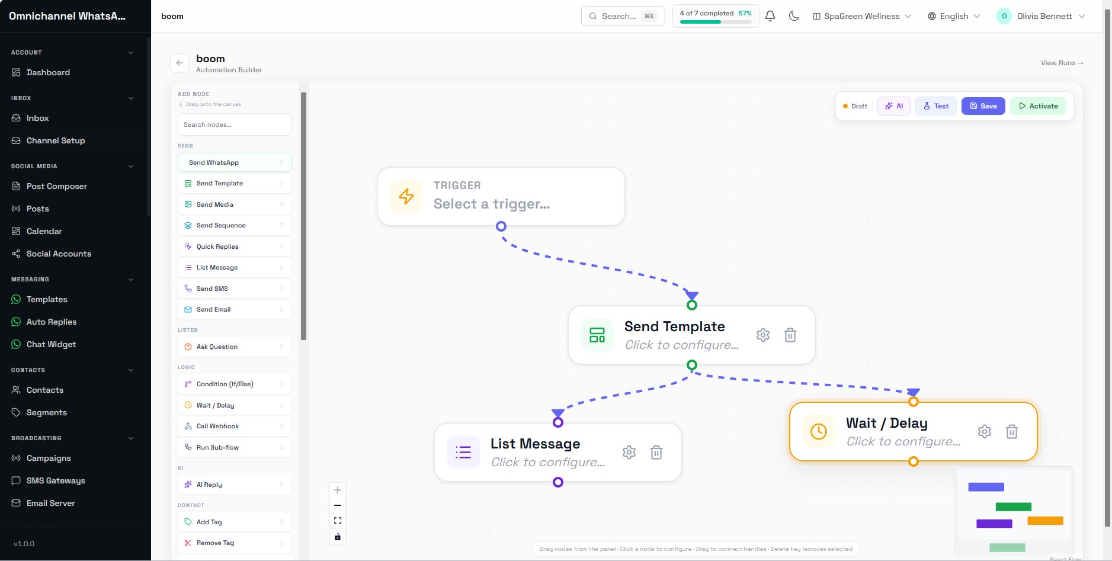Fit the flow to view
Viewport: 1112px width, 561px height.
pyautogui.click(x=338, y=521)
